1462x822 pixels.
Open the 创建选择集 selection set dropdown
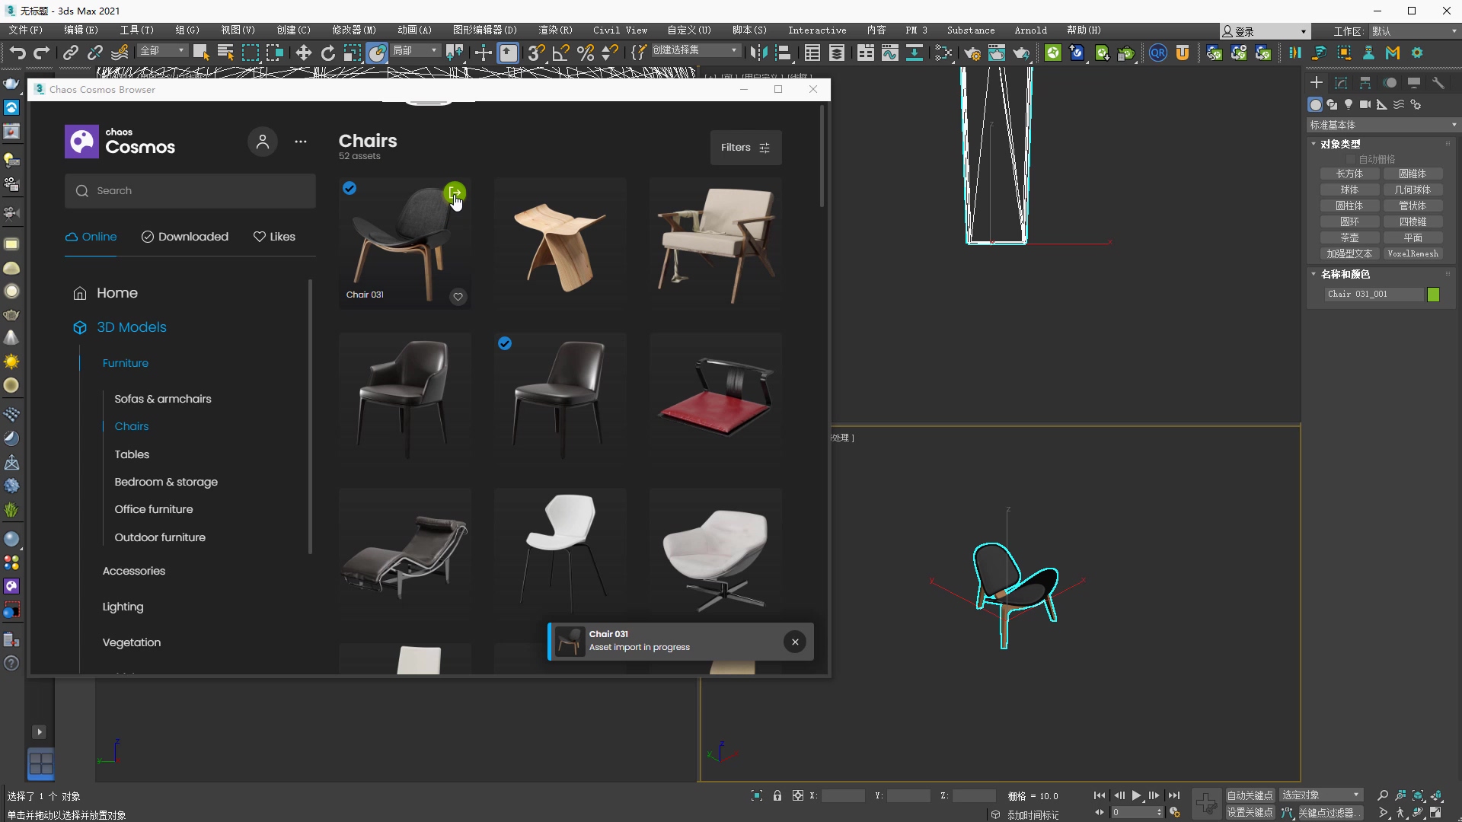[694, 50]
